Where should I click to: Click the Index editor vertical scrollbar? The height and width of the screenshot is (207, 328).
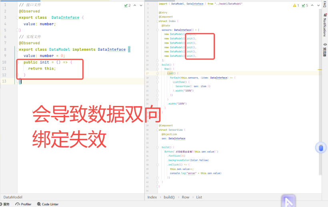click(x=320, y=92)
